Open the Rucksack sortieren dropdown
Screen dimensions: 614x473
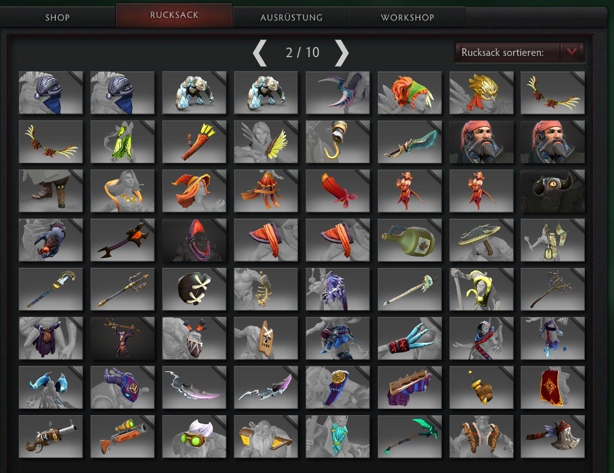519,53
